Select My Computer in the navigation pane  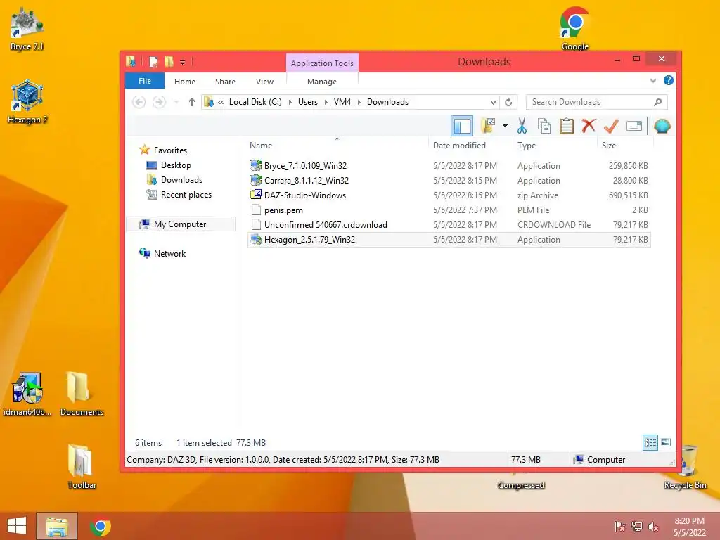(x=180, y=224)
